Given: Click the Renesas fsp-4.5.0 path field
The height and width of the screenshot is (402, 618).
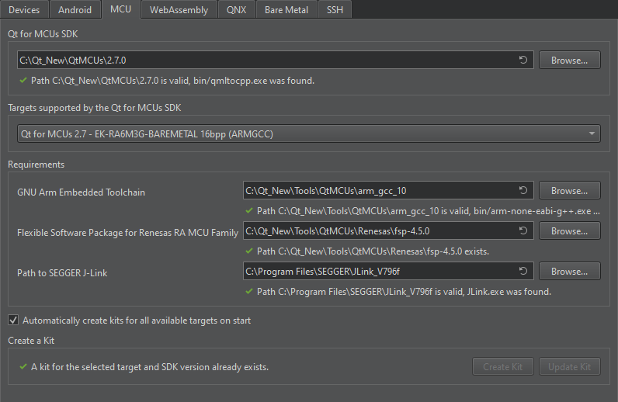Looking at the screenshot, I should click(x=377, y=231).
